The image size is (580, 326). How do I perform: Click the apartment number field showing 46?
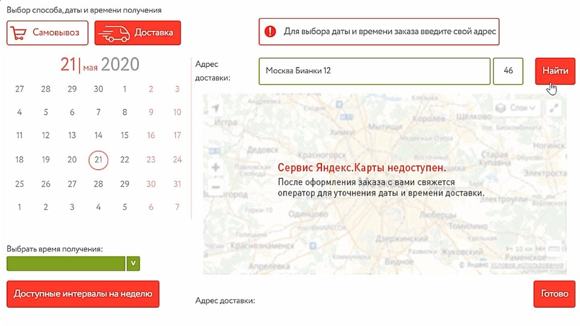point(508,71)
